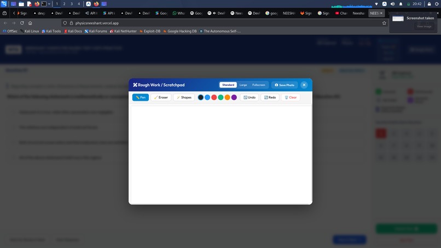Open the Kali Tools bookmark

tap(51, 31)
